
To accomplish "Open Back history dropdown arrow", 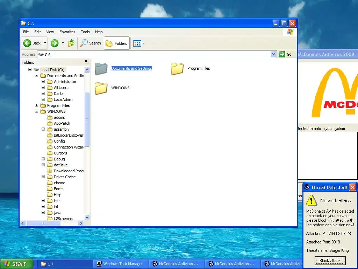I will [x=45, y=43].
